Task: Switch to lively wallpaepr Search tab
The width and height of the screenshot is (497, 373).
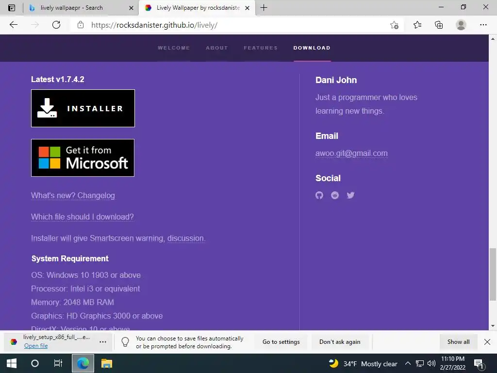Action: 71,8
